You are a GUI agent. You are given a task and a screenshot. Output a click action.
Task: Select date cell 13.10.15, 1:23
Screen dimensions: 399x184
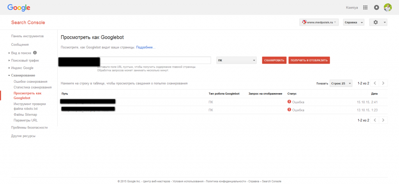tap(367, 110)
